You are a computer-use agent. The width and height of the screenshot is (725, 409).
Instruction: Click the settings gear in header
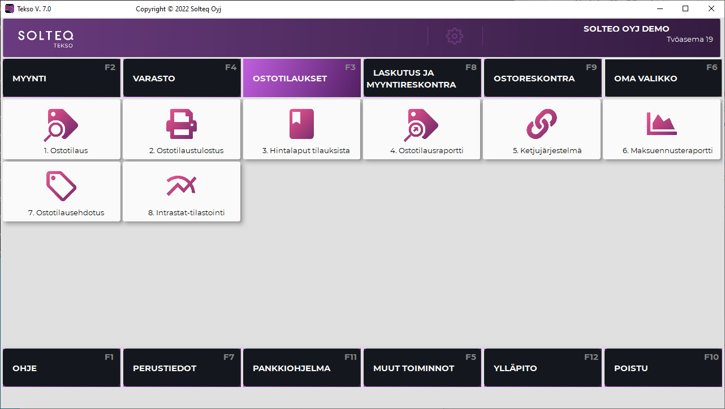455,36
